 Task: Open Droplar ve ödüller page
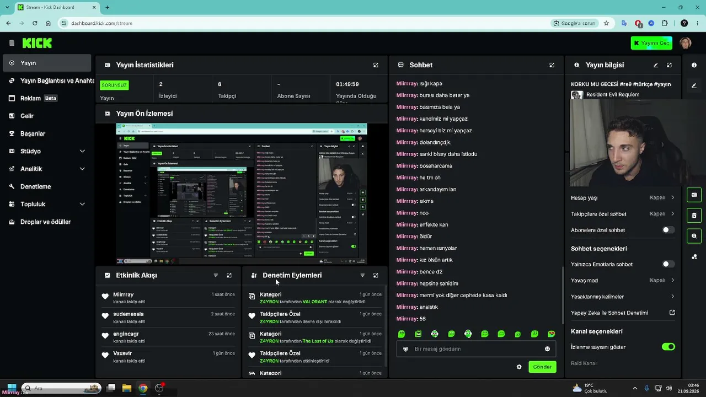(x=47, y=222)
